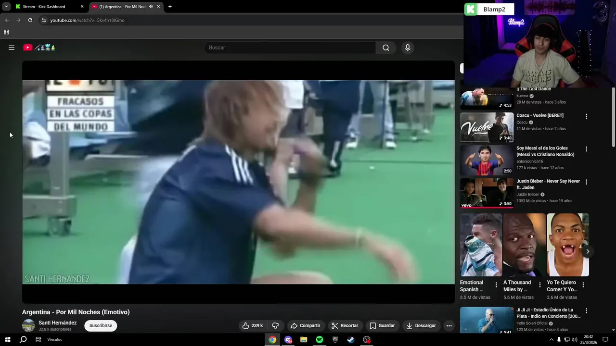The height and width of the screenshot is (346, 616).
Task: Show next shorts with the right arrow
Action: click(588, 251)
